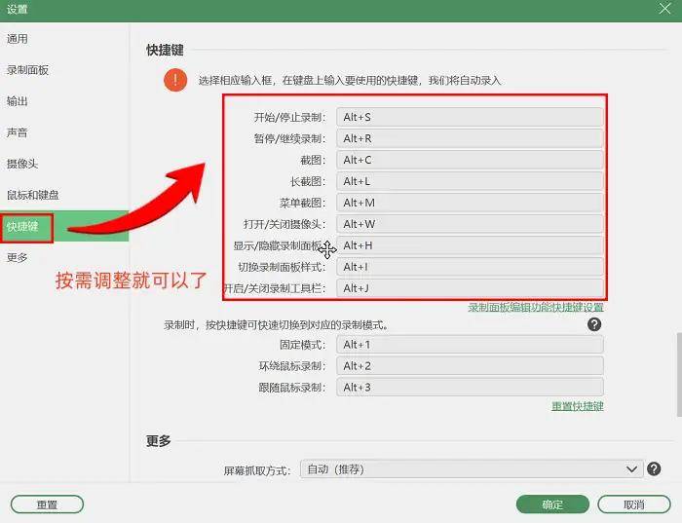Open recording panel edit hotkey settings link
Screen dimensions: 682x523
(535, 307)
